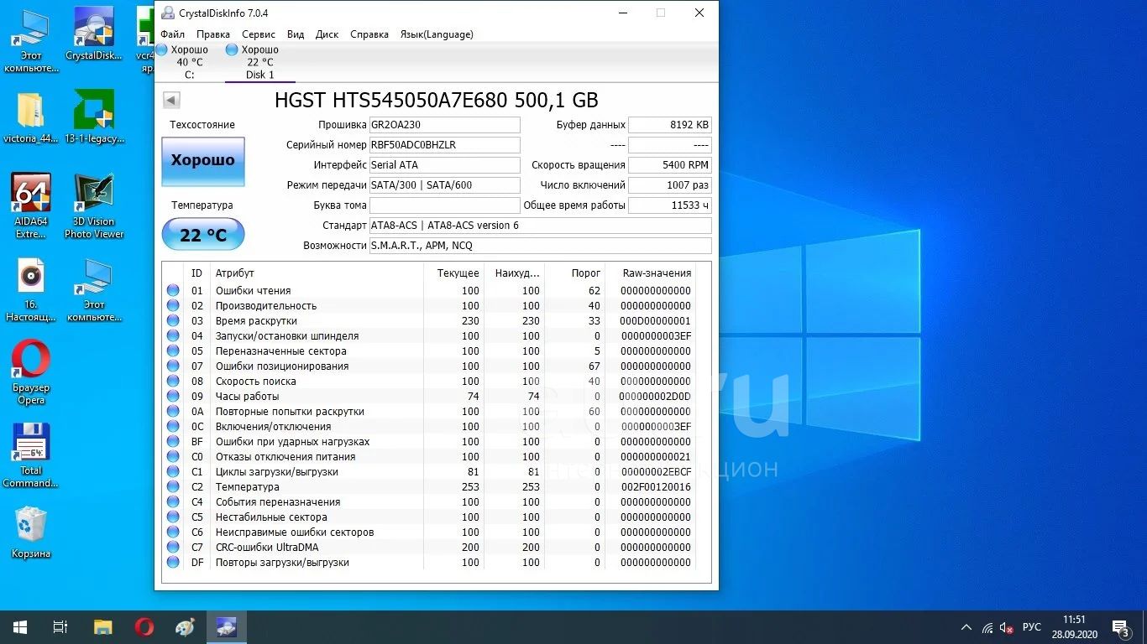Select the '16. Настоящ...' audio file icon

pos(31,289)
